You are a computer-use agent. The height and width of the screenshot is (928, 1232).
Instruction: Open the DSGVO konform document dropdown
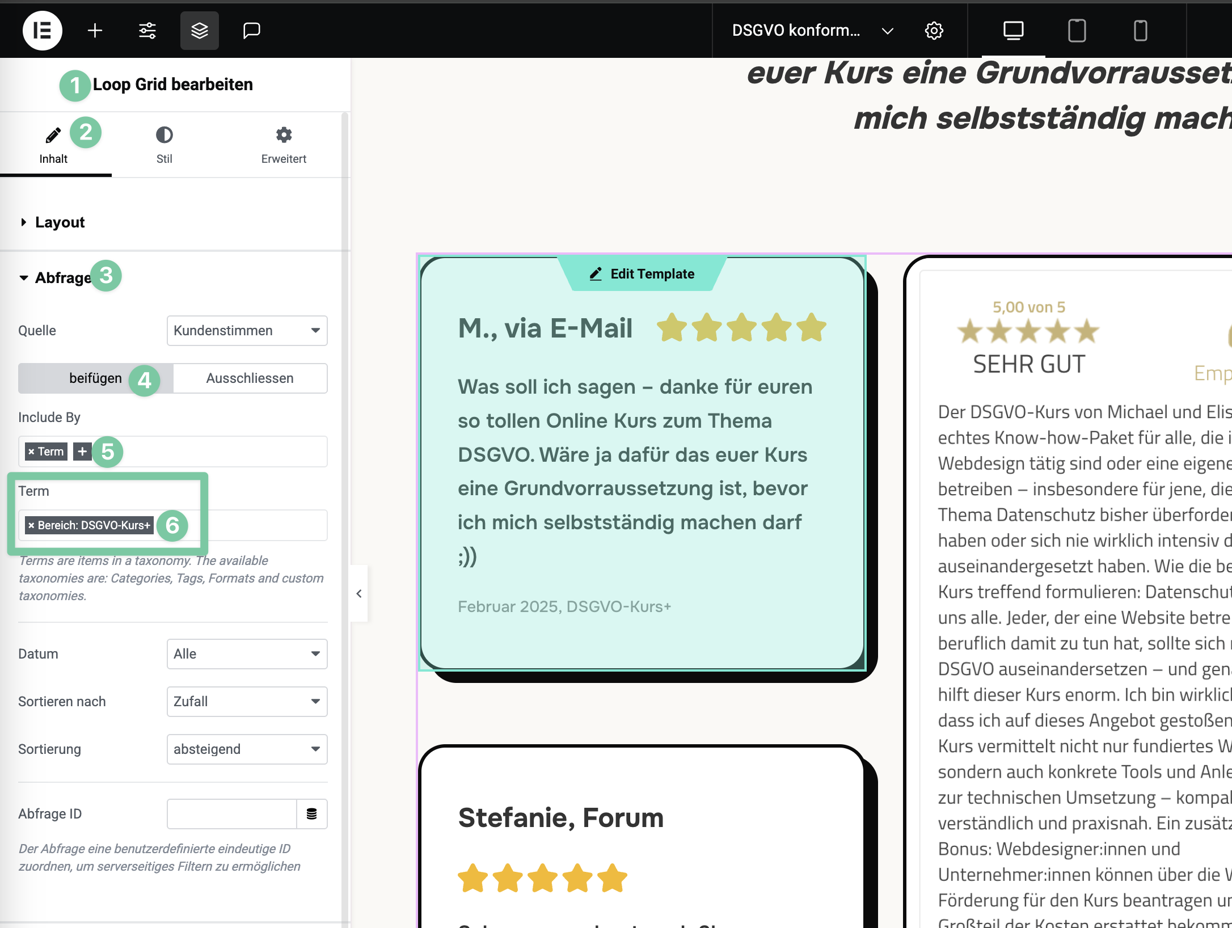[x=813, y=30]
